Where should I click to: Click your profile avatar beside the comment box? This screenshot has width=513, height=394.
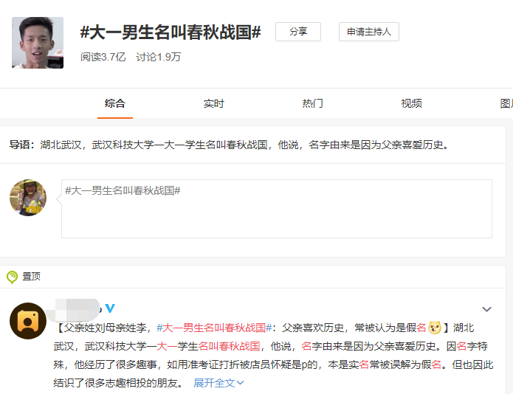click(x=28, y=197)
